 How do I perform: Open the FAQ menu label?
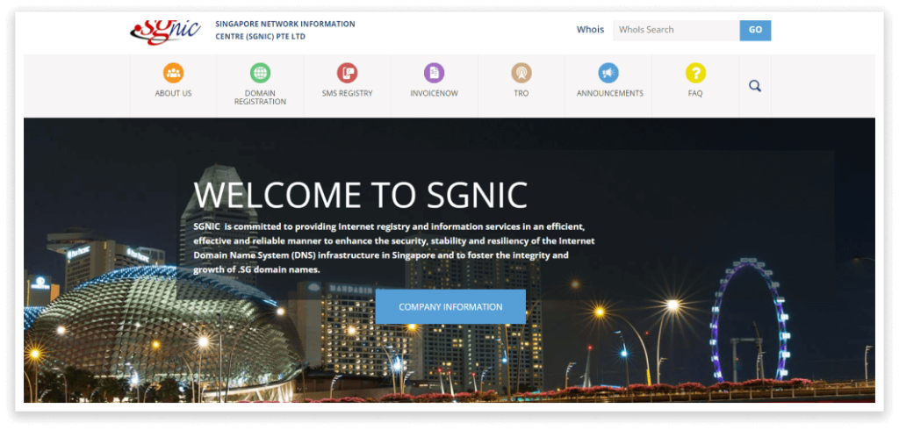coord(695,93)
